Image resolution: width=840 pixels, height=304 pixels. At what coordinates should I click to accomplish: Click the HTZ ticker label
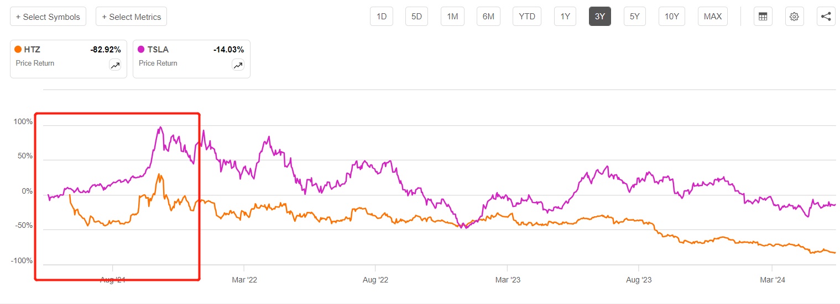33,50
